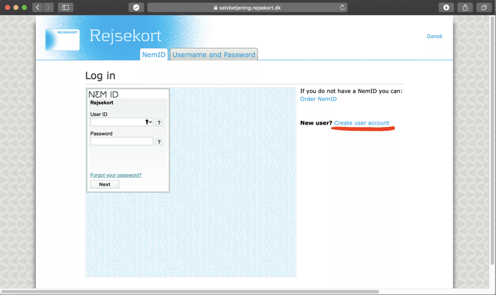Open the Password help question mark

click(x=159, y=142)
